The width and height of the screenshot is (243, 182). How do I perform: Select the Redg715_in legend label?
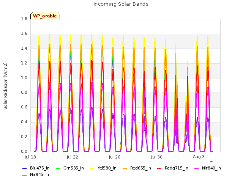pos(177,168)
